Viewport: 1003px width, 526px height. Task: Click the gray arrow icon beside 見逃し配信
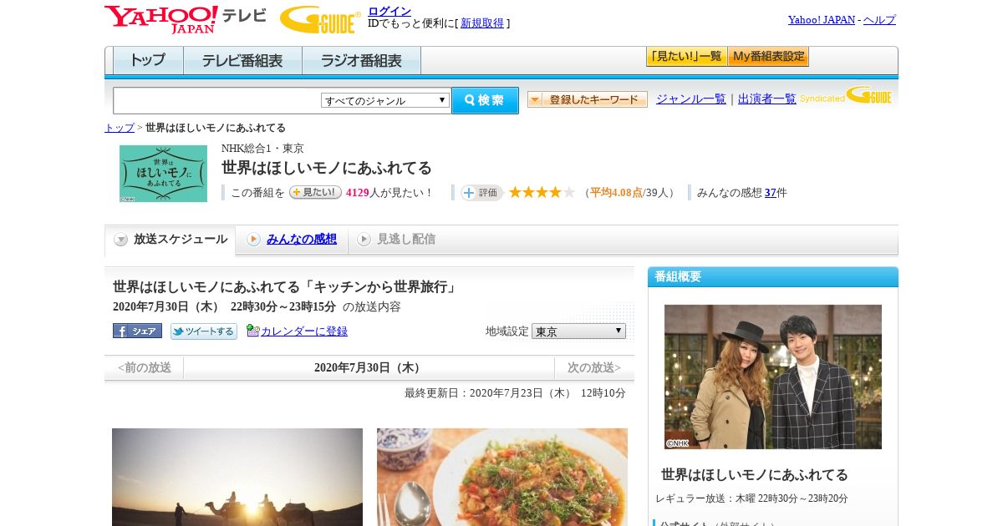(364, 240)
